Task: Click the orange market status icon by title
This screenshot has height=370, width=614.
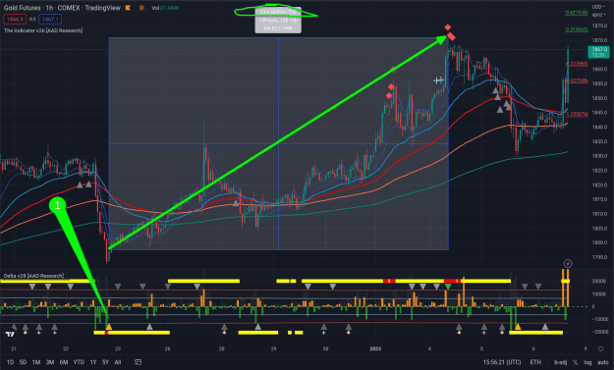Action: pos(128,8)
